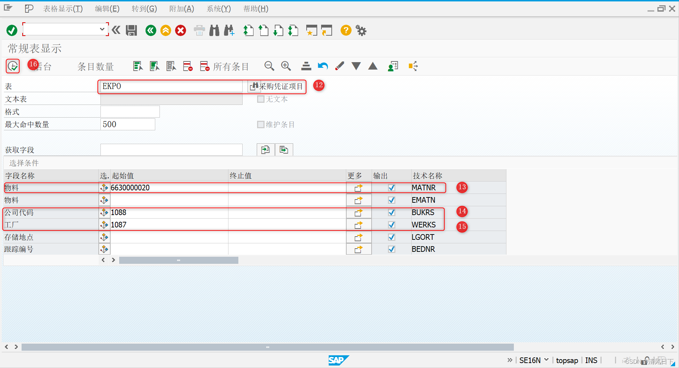Collapse the toolbar with the double chevron
The image size is (679, 368).
pyautogui.click(x=116, y=30)
